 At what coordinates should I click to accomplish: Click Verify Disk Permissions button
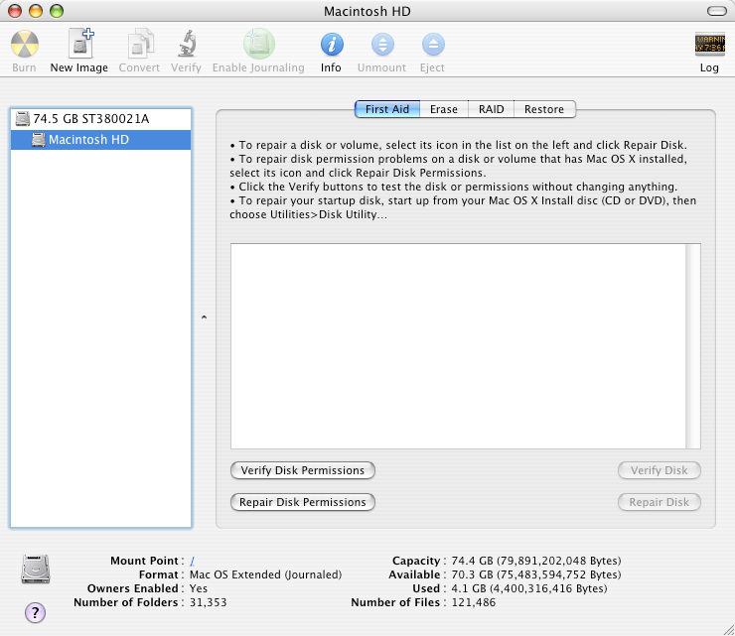[x=302, y=470]
